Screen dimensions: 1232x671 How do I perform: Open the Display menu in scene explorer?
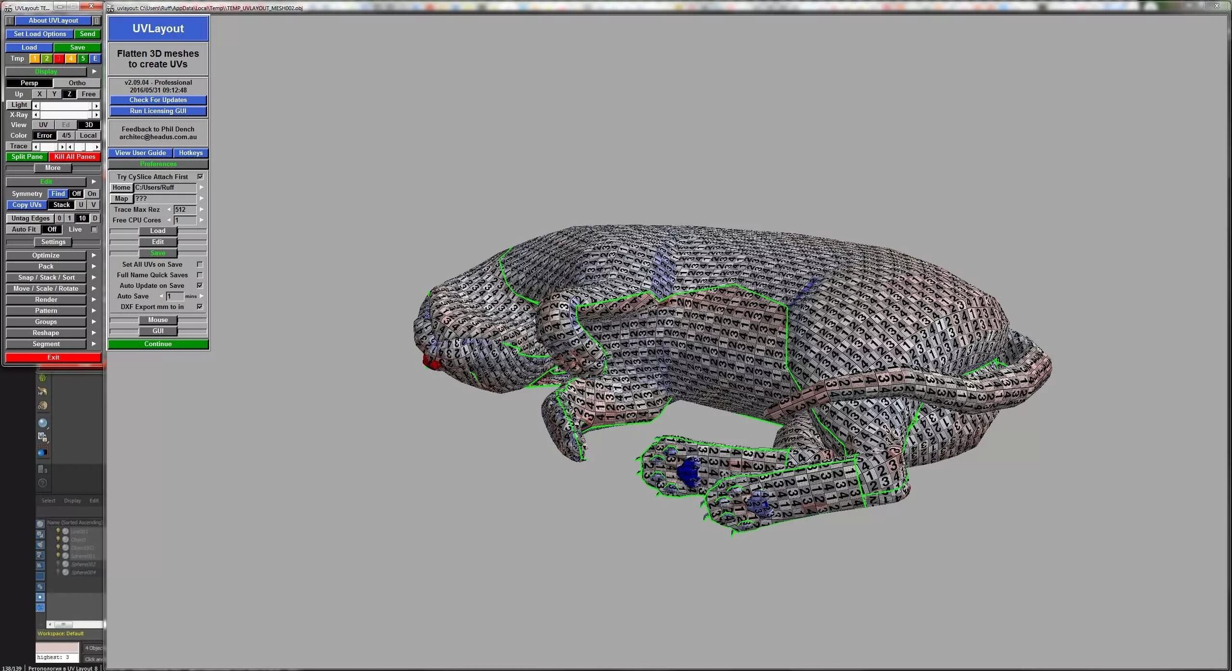(72, 501)
